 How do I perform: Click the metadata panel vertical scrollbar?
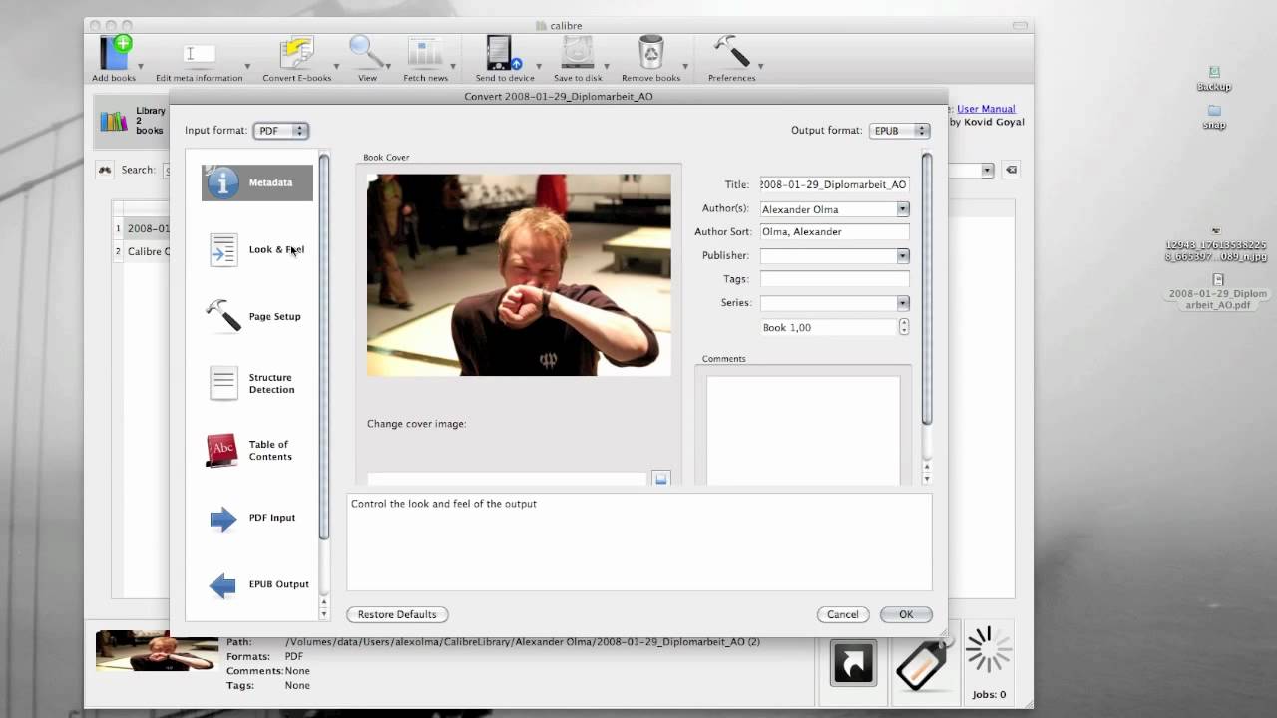(x=926, y=289)
